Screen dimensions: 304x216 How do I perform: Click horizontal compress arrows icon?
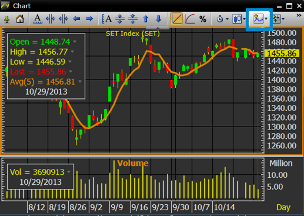point(64,19)
